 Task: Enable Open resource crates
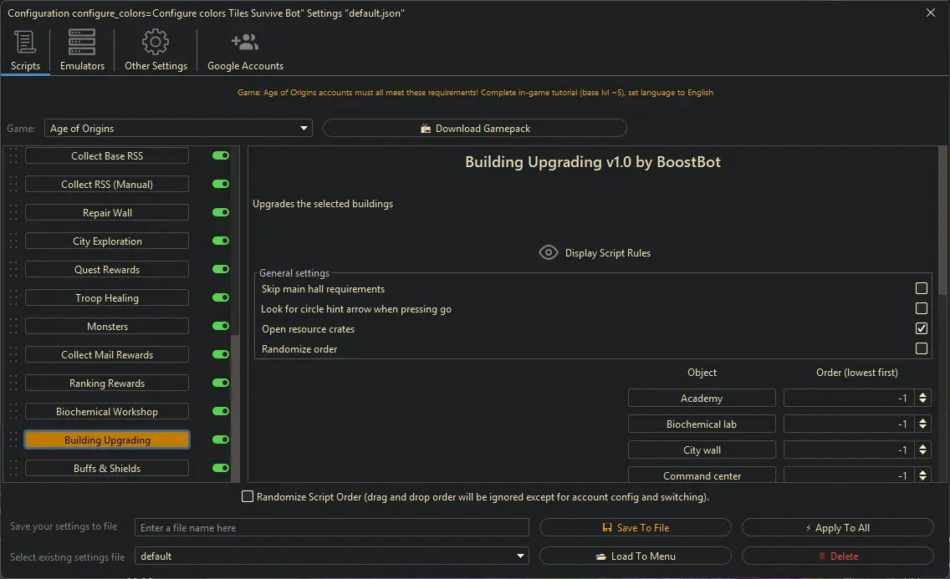click(921, 328)
